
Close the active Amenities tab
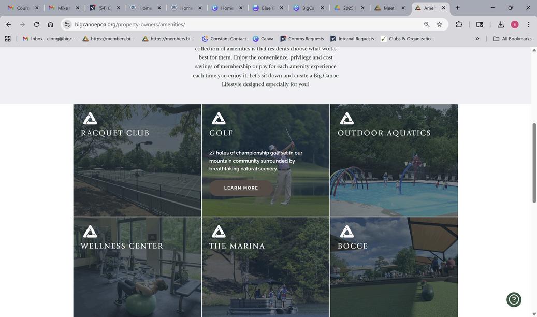443,8
